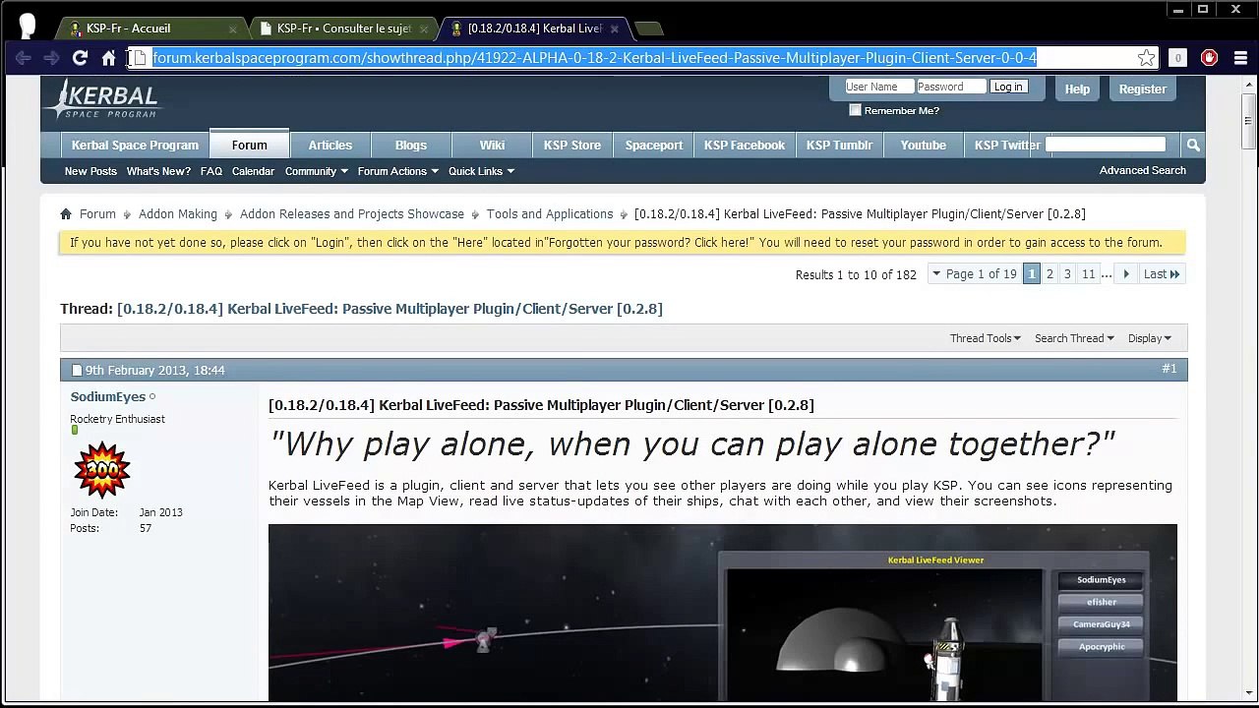Click the Log in button

pos(1008,87)
